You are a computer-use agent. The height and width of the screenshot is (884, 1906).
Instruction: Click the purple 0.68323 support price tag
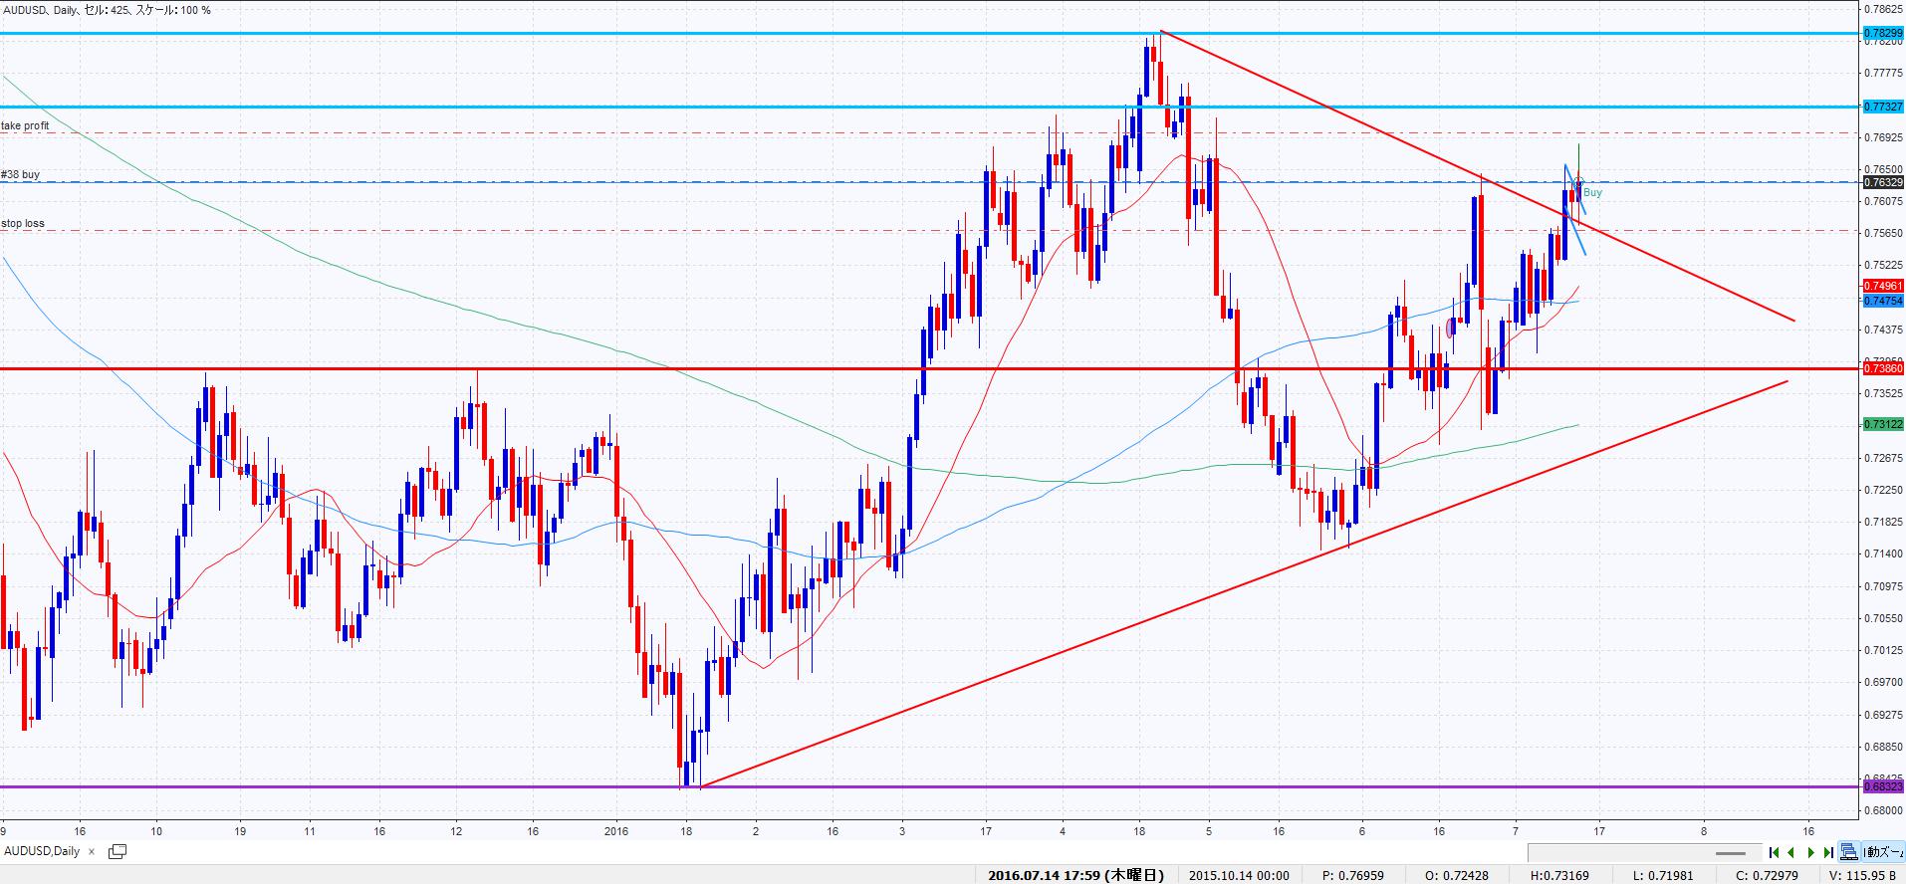1882,786
